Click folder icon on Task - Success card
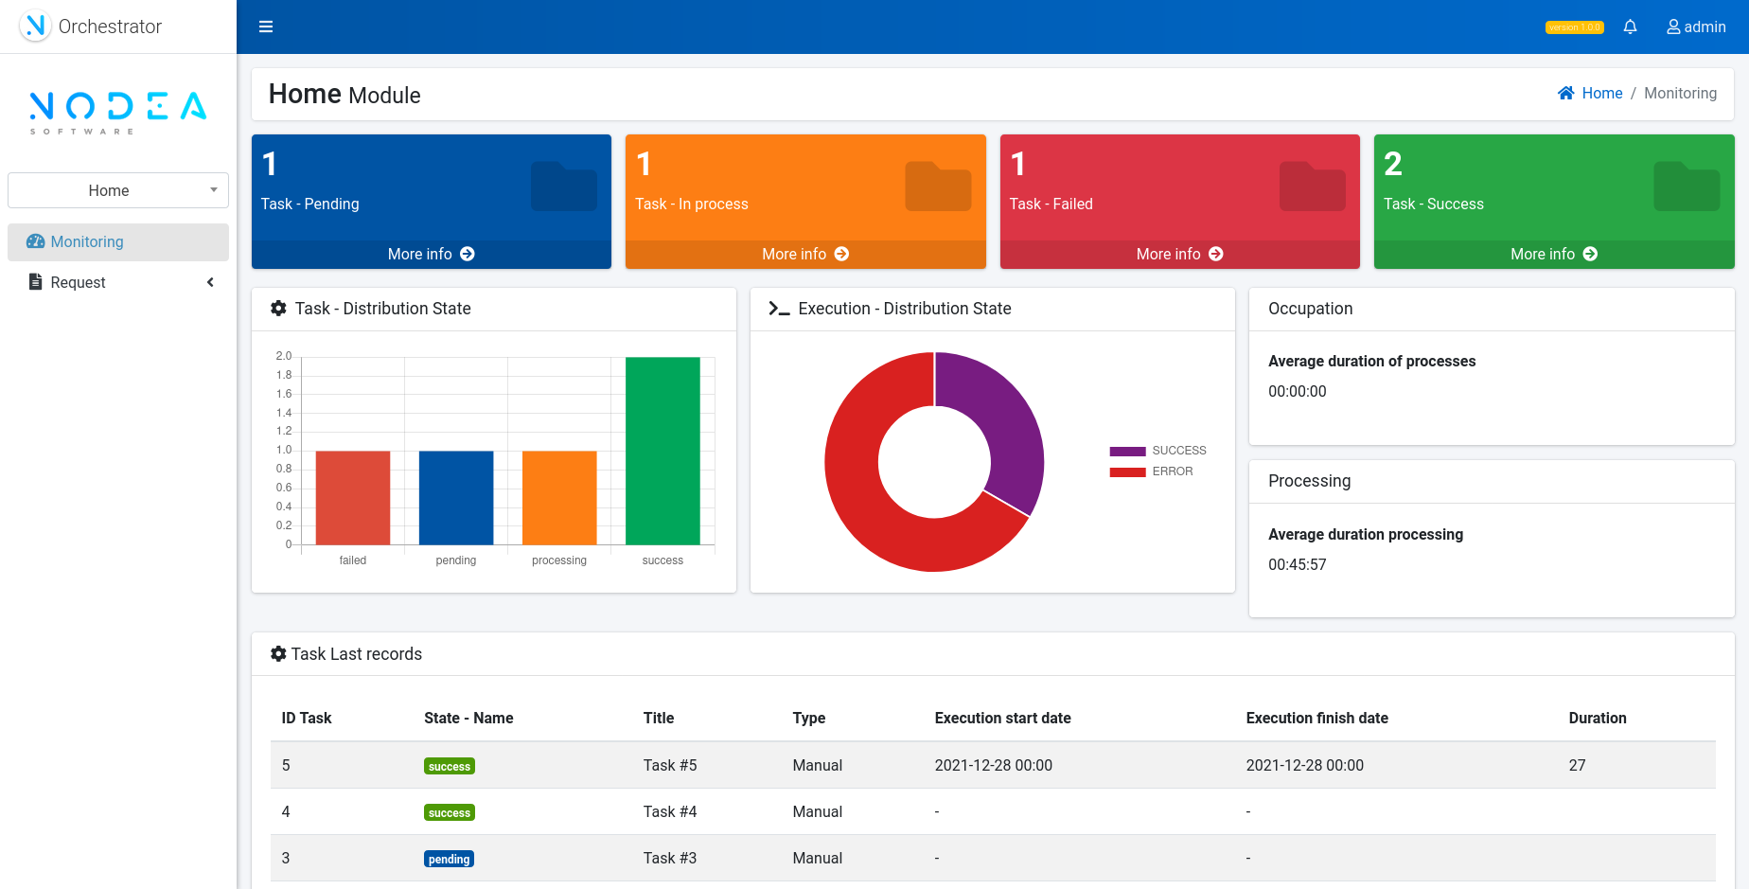 tap(1687, 186)
